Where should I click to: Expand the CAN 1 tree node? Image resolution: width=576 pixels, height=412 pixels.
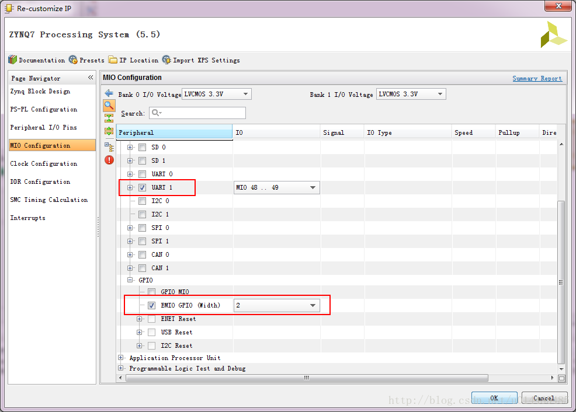click(x=130, y=268)
